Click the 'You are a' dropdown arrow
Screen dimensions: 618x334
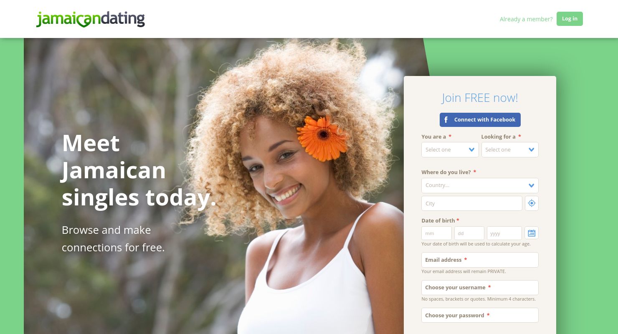(471, 150)
